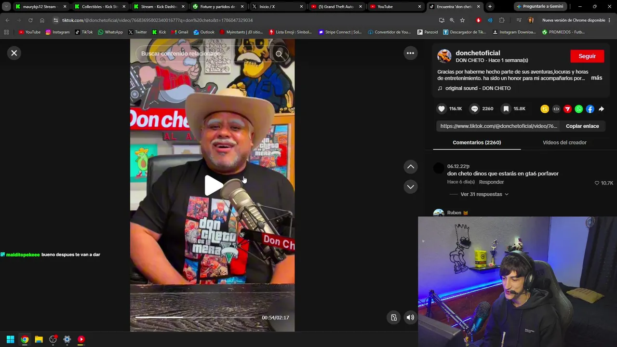Click the 00:54/02:17 video time text
The width and height of the screenshot is (617, 347).
pos(275,318)
